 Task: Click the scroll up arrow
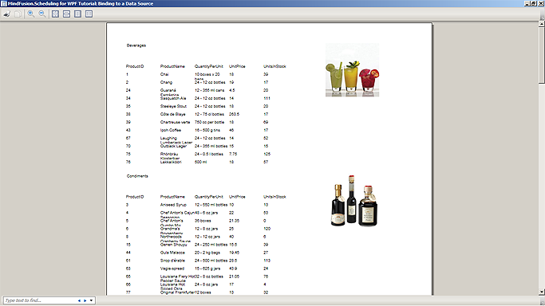click(542, 24)
